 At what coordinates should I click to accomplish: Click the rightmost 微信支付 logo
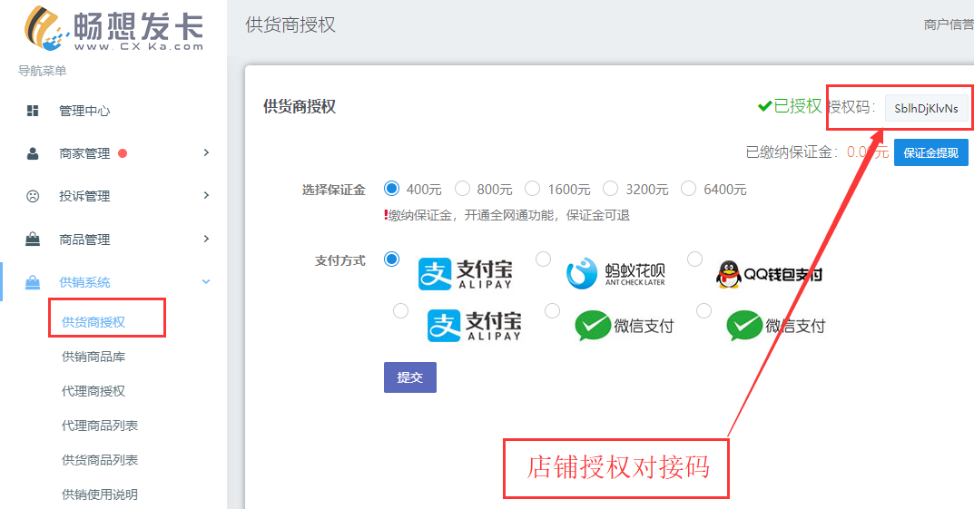click(776, 325)
